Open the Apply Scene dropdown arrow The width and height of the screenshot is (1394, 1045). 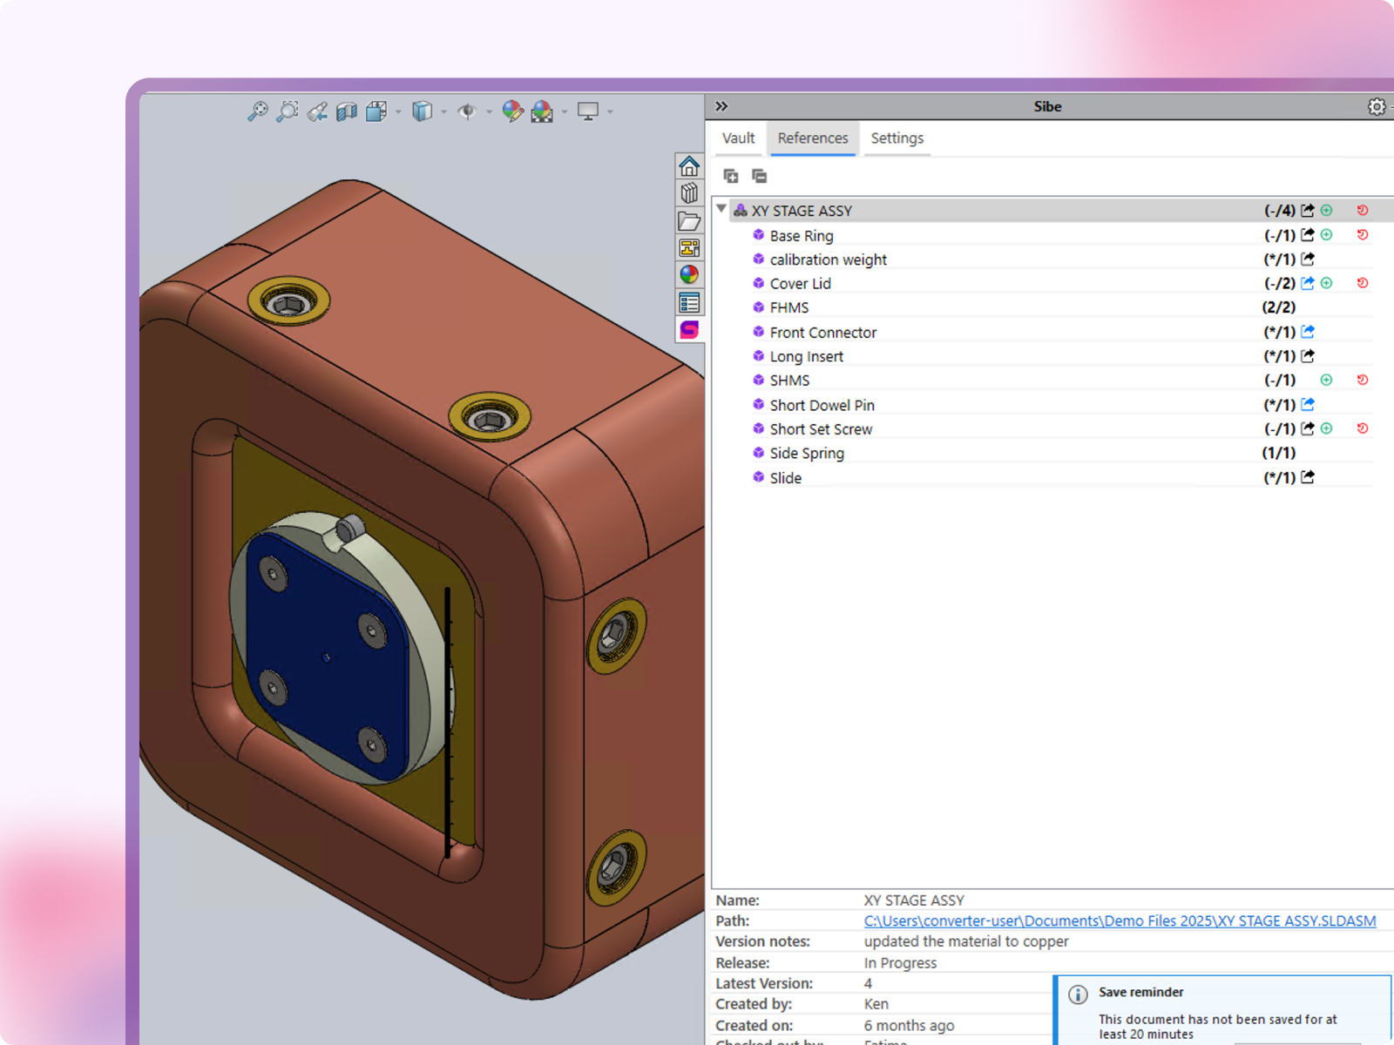(565, 112)
